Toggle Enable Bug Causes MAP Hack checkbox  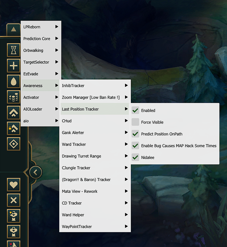pyautogui.click(x=135, y=145)
